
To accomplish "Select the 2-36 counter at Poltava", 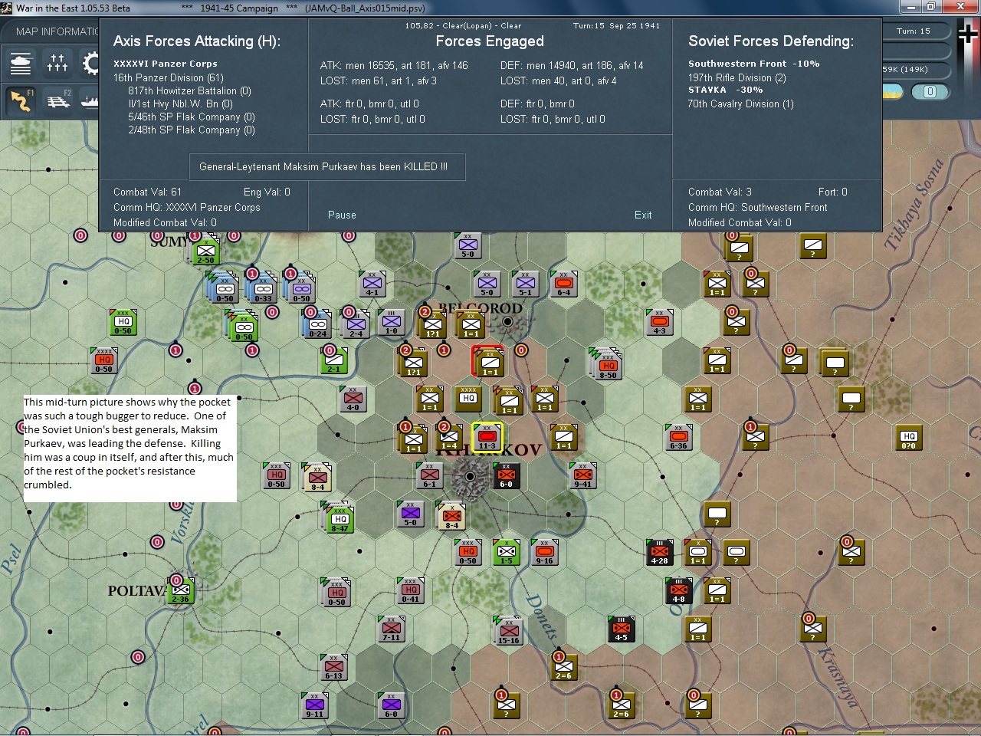I will tap(181, 590).
